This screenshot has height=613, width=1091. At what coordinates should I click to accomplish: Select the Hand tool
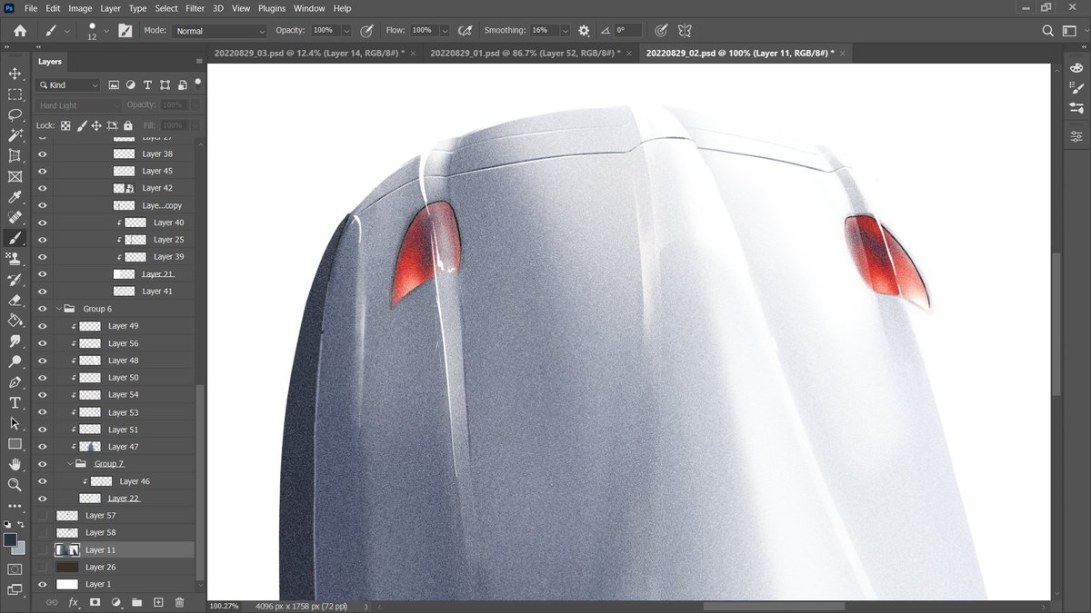(x=15, y=464)
